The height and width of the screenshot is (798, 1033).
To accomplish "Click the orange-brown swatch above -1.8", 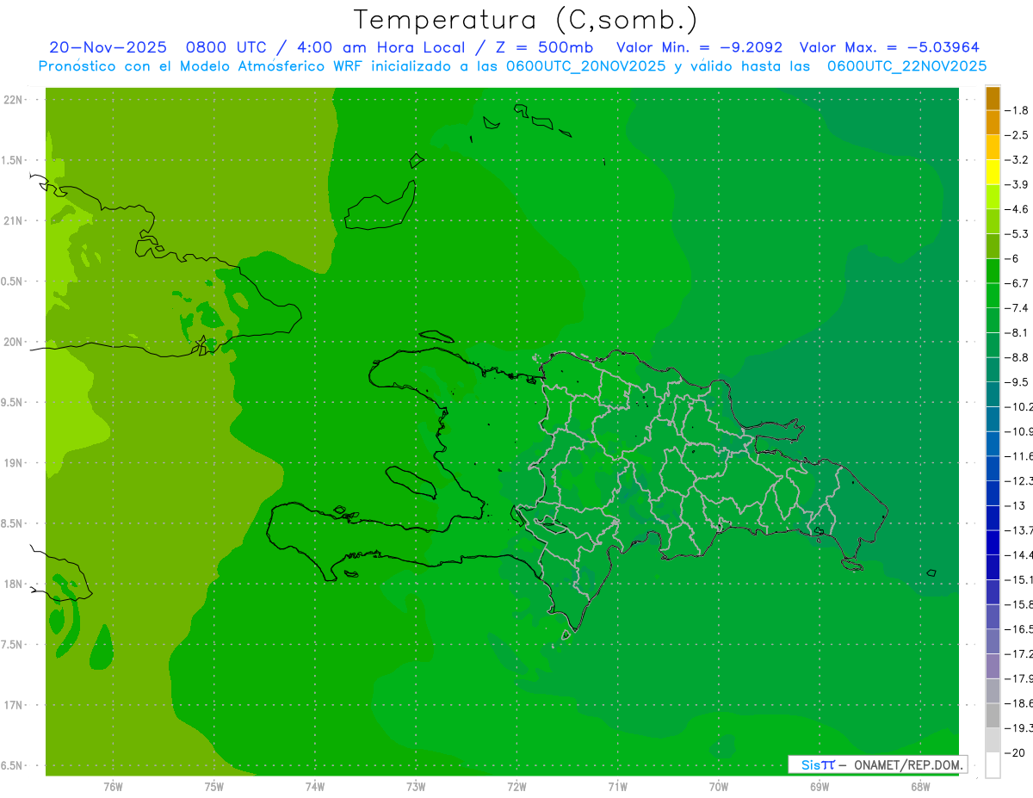I will tap(993, 98).
